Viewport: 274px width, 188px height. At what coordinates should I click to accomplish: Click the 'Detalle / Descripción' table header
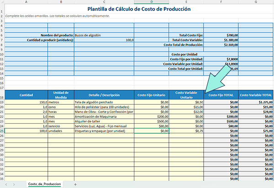pyautogui.click(x=104, y=95)
